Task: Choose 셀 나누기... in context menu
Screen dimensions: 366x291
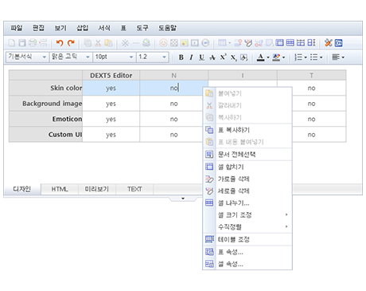Action: coord(247,203)
